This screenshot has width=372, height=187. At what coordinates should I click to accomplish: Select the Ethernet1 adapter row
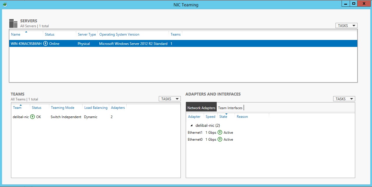[195, 133]
